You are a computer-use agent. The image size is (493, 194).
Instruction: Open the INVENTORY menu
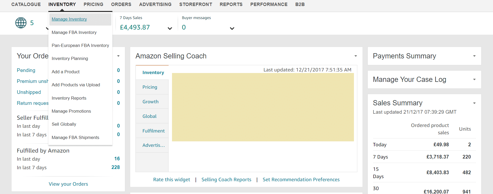(x=62, y=4)
